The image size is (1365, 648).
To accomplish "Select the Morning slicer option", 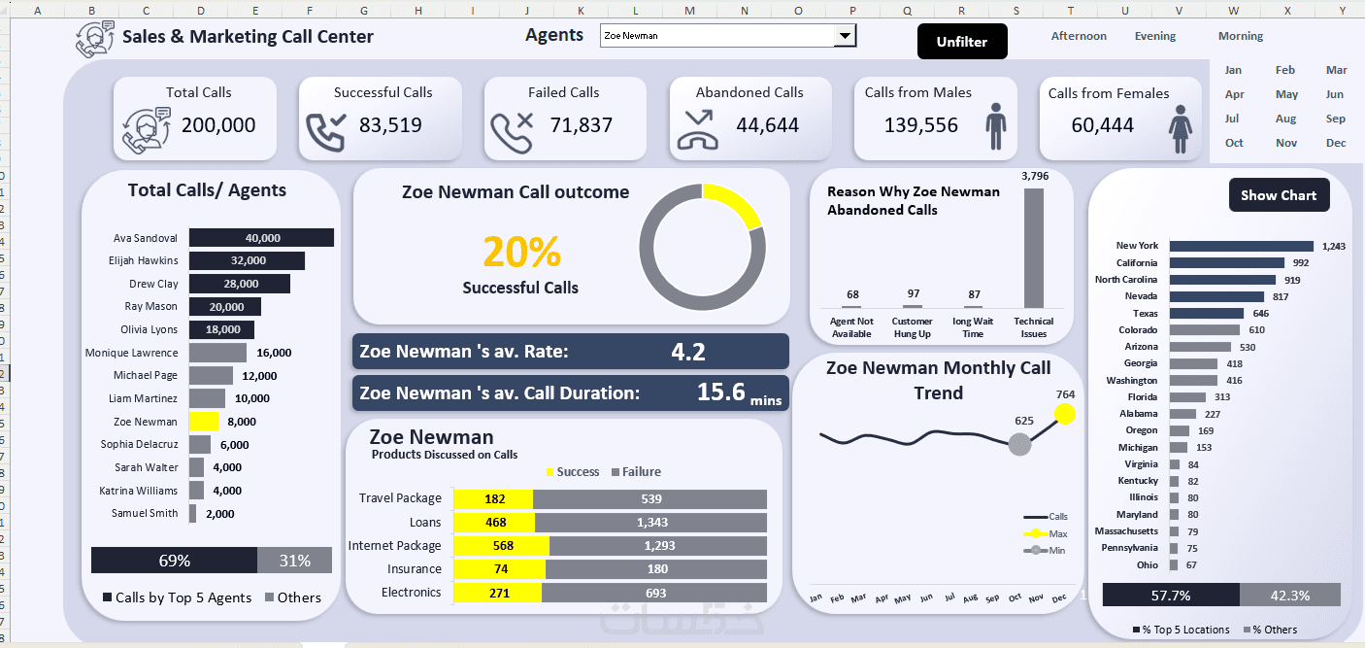I will tap(1241, 36).
